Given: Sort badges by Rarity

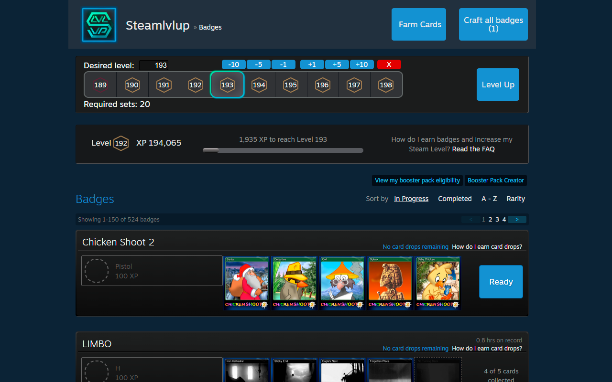Looking at the screenshot, I should tap(515, 199).
